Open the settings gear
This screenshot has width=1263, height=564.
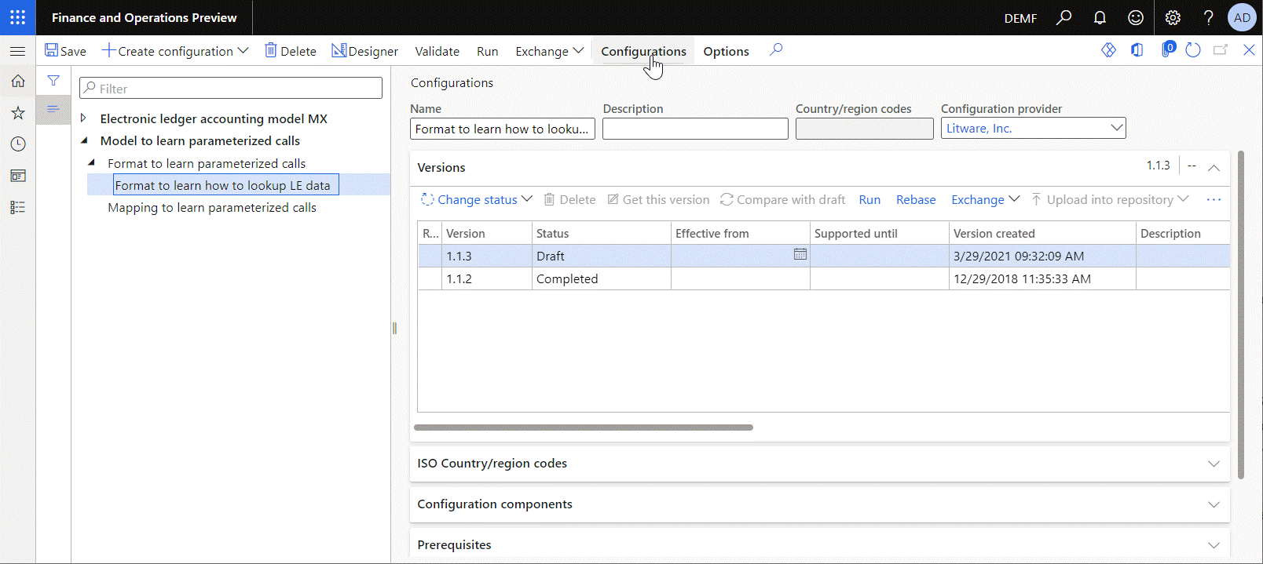tap(1173, 17)
